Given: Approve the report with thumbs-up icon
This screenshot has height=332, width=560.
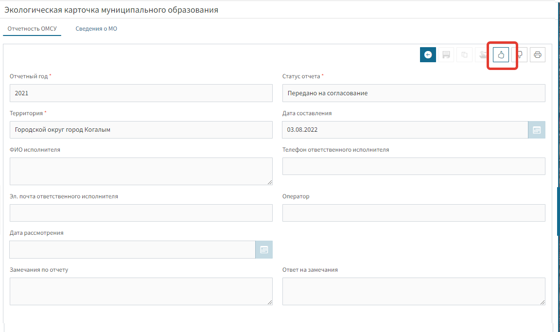Looking at the screenshot, I should tap(501, 55).
